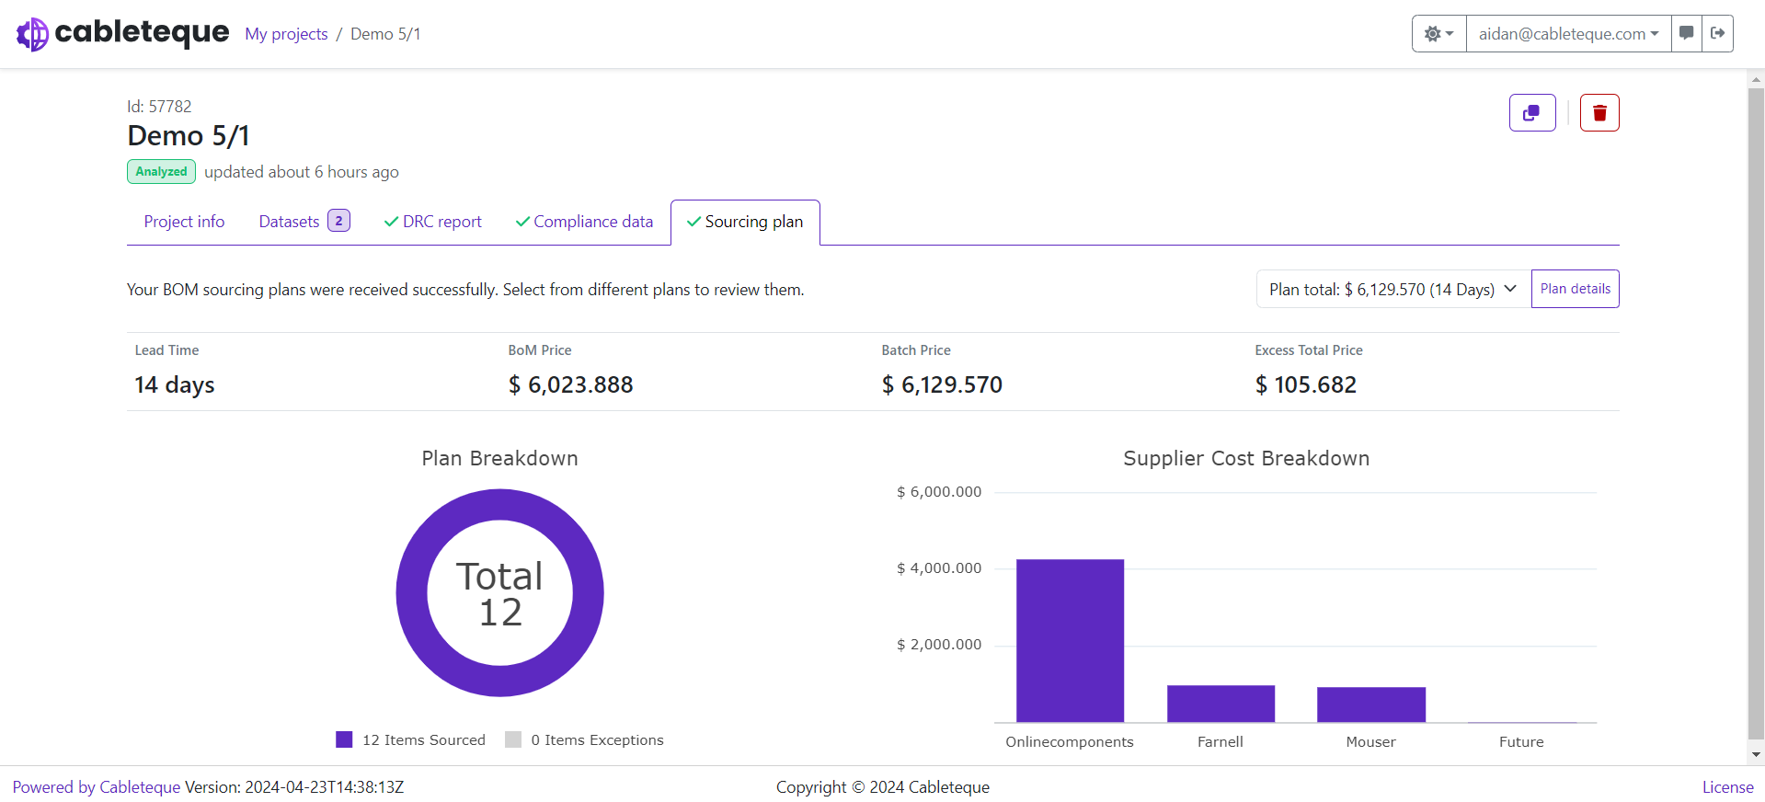This screenshot has height=802, width=1765.
Task: Click the feedback chat bubble icon
Action: (x=1687, y=34)
